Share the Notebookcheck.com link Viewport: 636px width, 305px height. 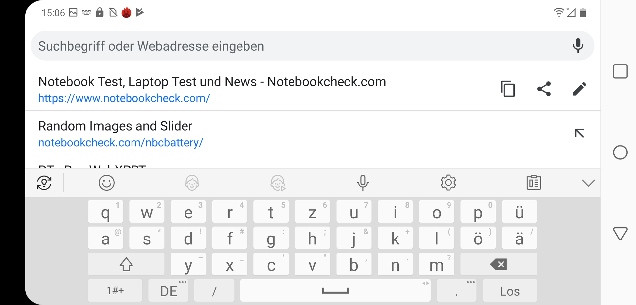click(544, 89)
